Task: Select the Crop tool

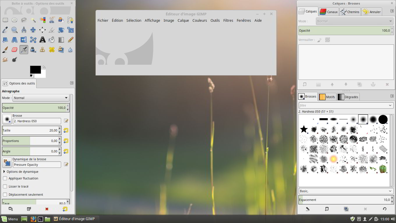Action: point(52,30)
